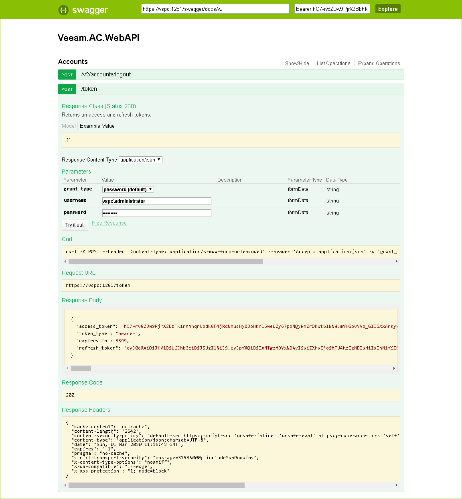Focus the swagger docs URL field

click(x=215, y=9)
